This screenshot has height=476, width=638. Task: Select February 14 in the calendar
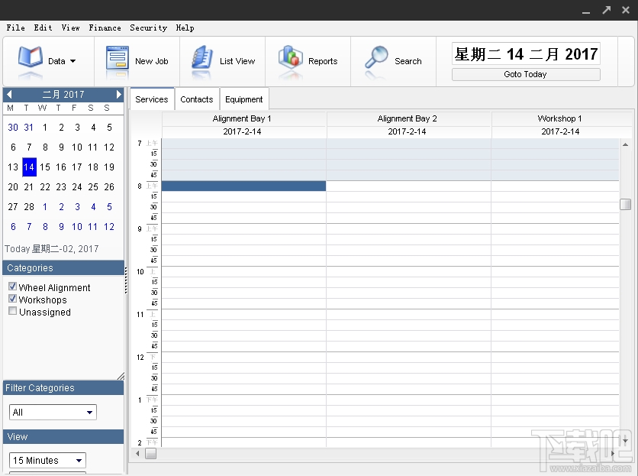pos(29,167)
